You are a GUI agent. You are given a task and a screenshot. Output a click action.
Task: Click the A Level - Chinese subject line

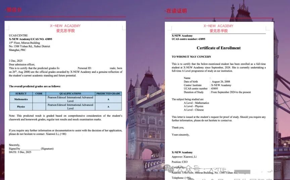pos(194,110)
